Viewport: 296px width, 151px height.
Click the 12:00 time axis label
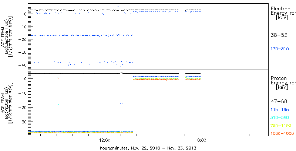105,140
